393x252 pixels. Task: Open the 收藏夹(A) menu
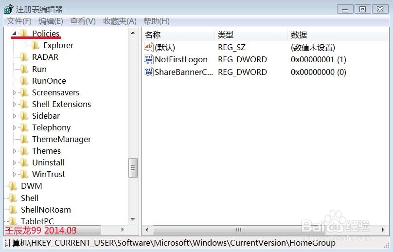[120, 21]
